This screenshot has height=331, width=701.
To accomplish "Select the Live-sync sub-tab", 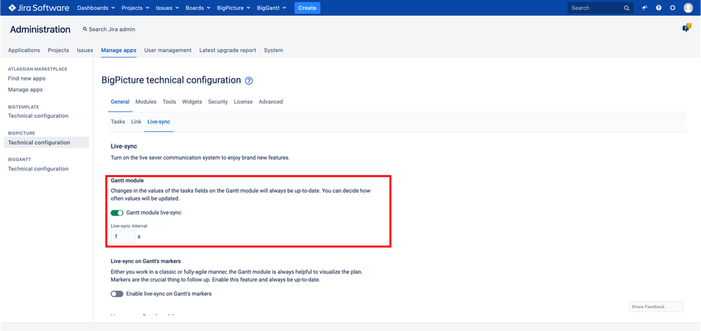I will pos(159,121).
